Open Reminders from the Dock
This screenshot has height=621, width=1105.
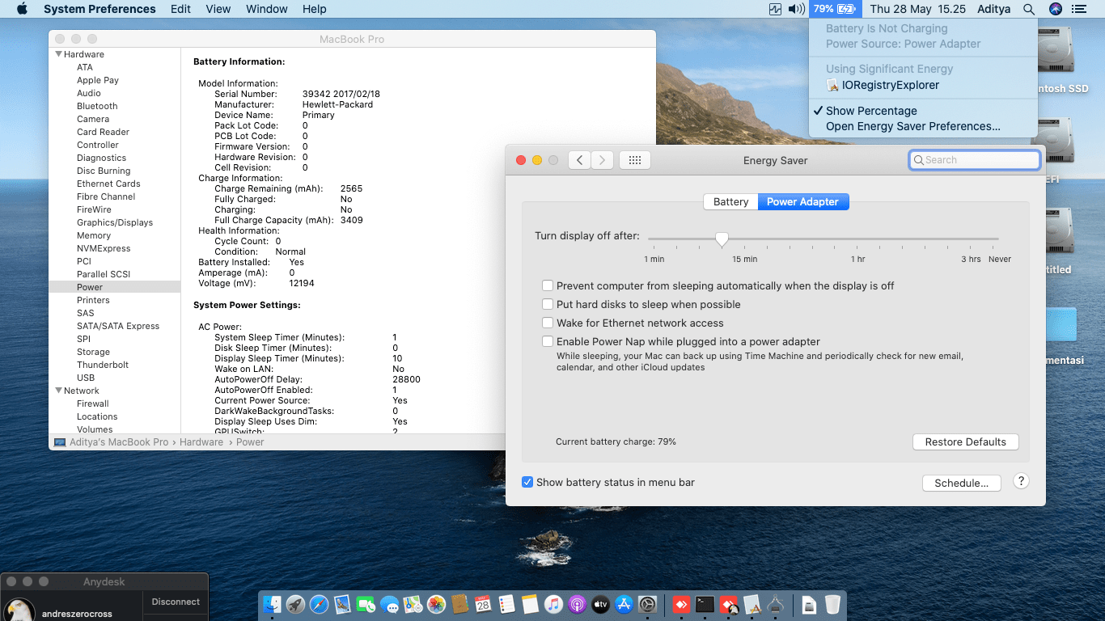click(x=507, y=604)
